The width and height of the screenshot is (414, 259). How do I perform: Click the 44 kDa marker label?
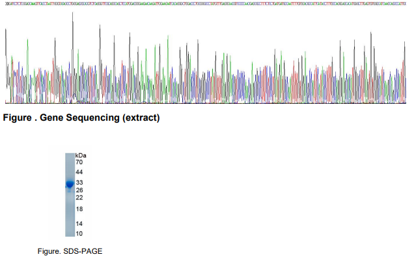(x=79, y=172)
